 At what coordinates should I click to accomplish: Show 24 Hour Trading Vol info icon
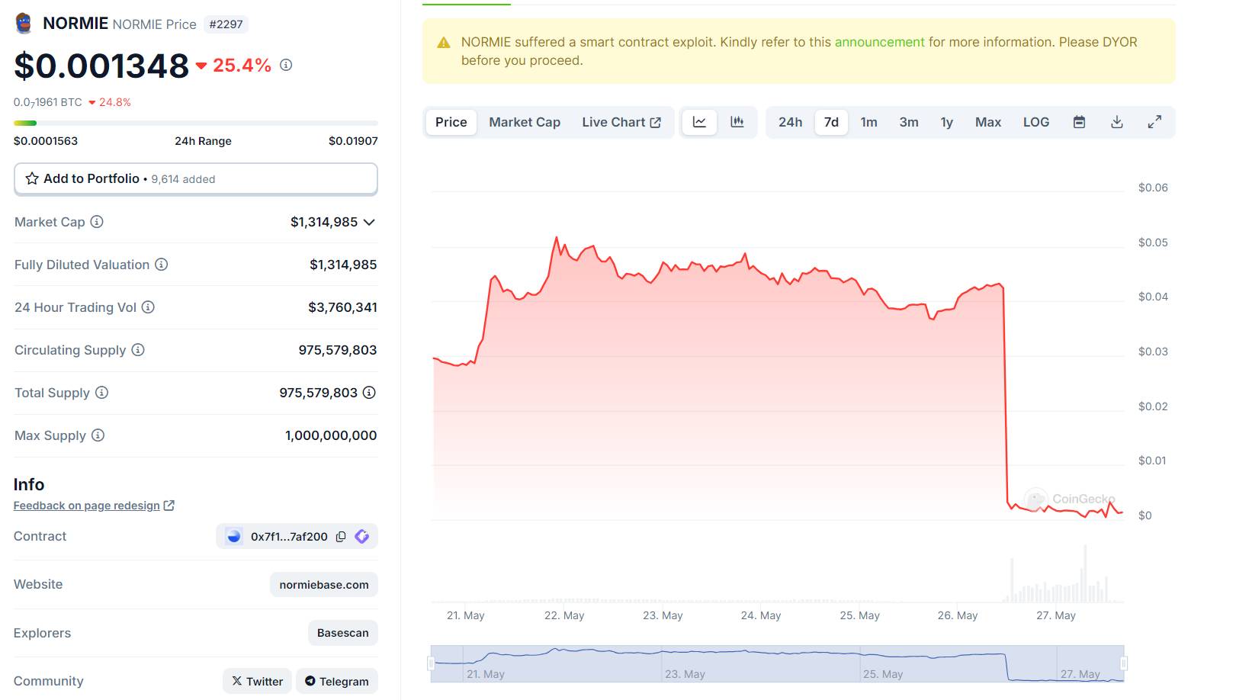[148, 307]
